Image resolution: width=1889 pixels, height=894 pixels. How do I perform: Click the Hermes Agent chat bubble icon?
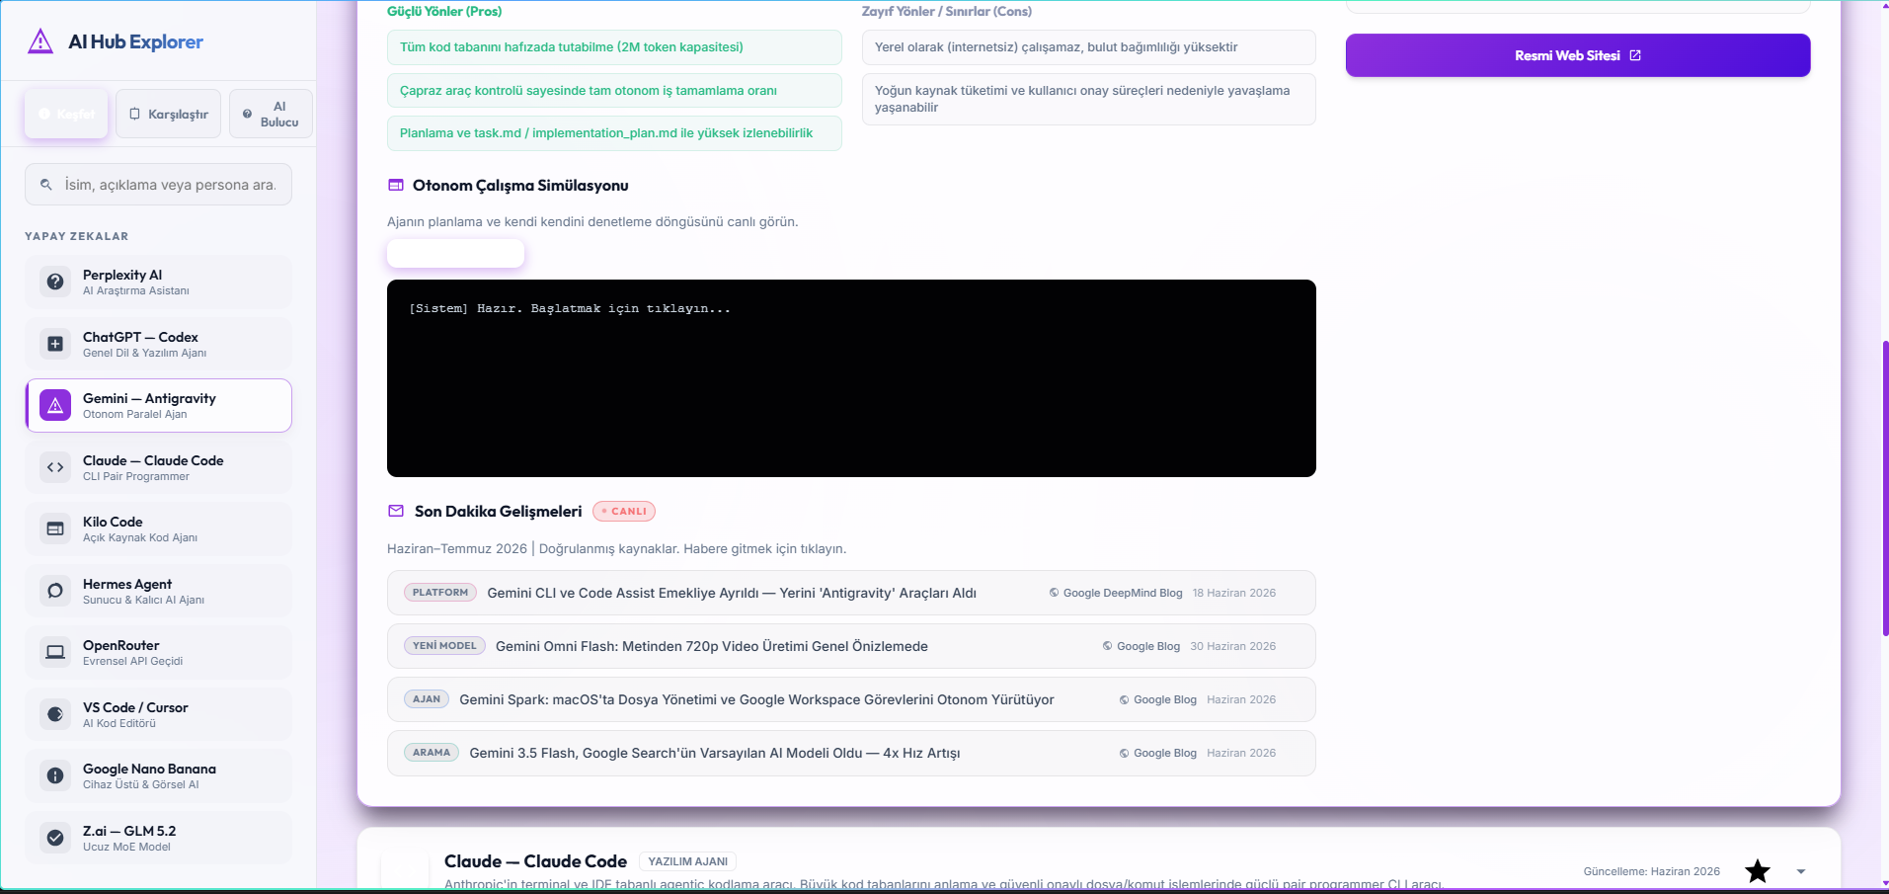pos(55,591)
